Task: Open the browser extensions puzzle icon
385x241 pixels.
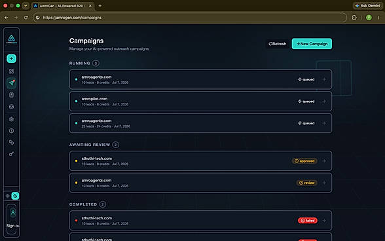Action: pyautogui.click(x=354, y=18)
